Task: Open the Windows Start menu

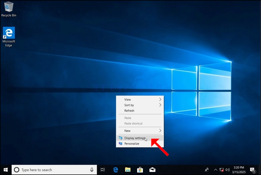Action: coord(6,170)
